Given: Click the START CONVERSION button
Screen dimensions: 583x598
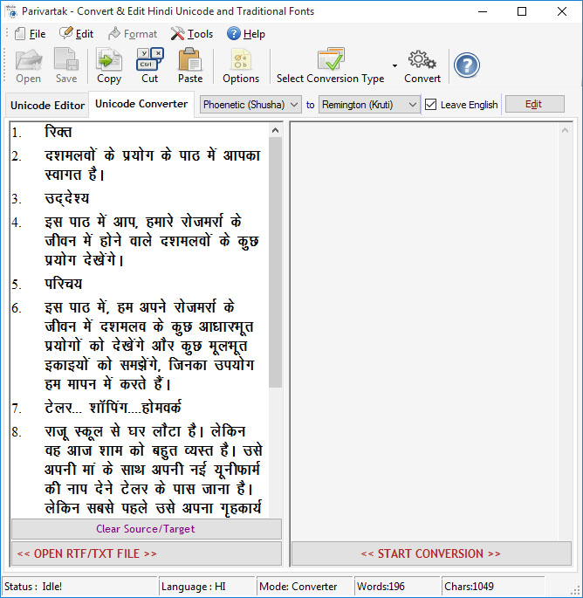Looking at the screenshot, I should point(431,553).
